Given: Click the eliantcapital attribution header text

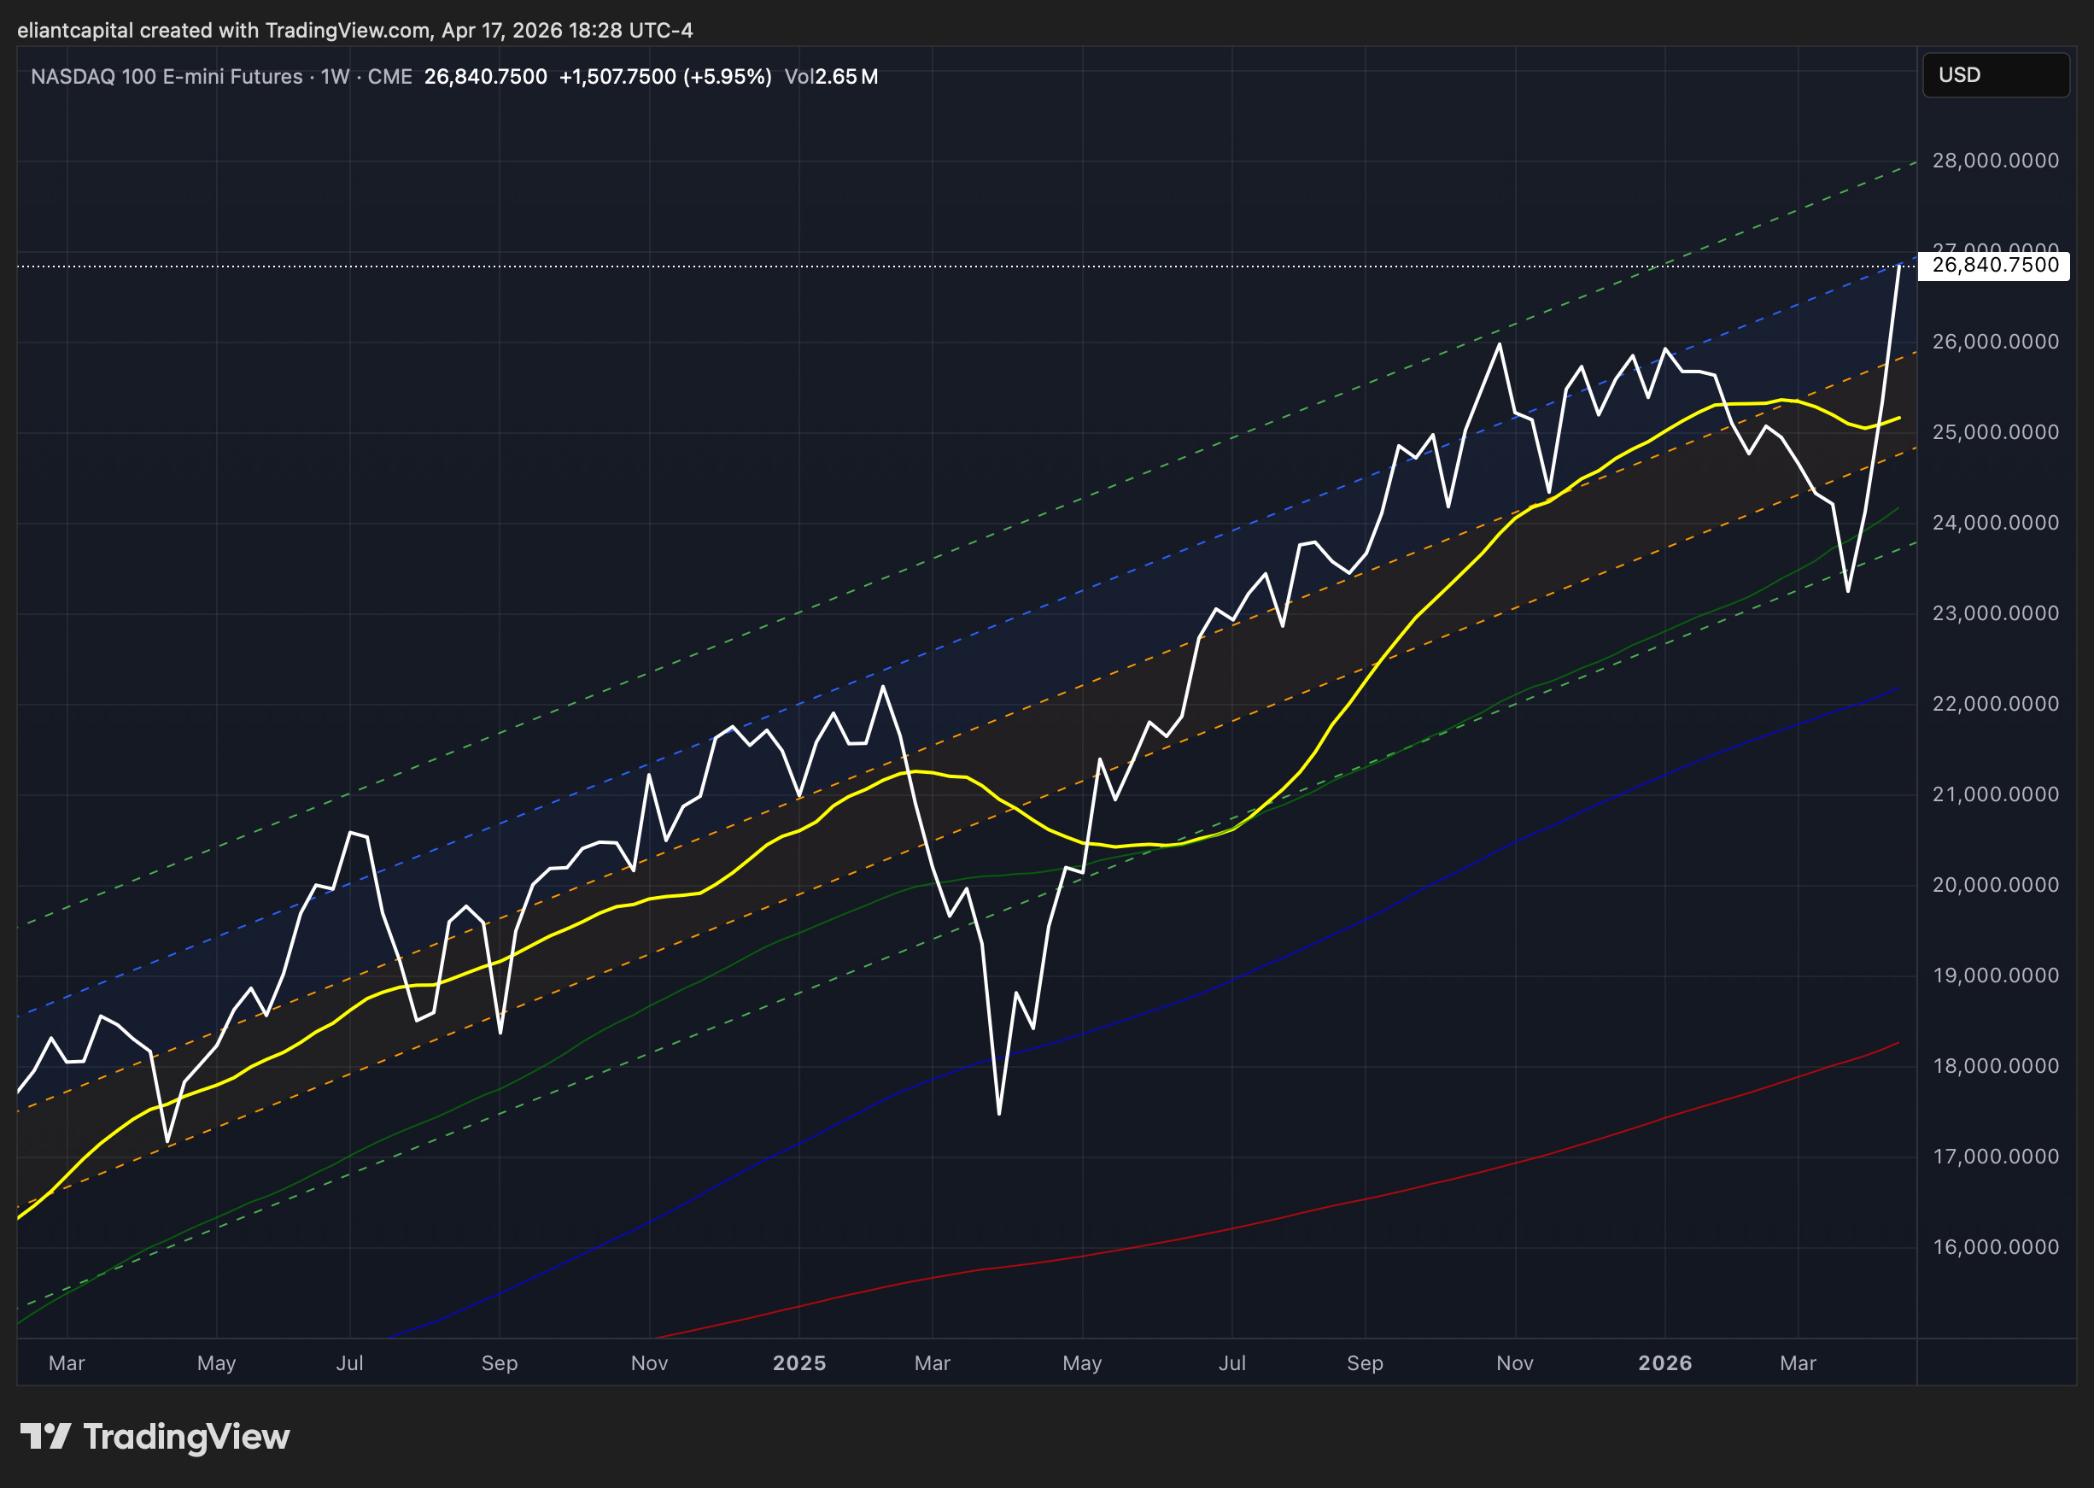Looking at the screenshot, I should (354, 30).
